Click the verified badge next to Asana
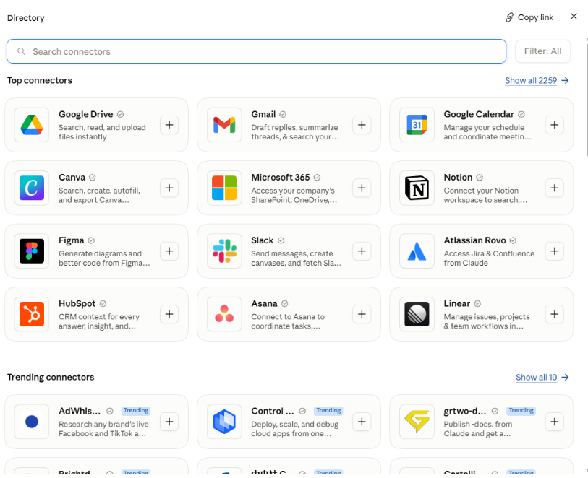Viewport: 588px width, 478px height. [x=285, y=303]
